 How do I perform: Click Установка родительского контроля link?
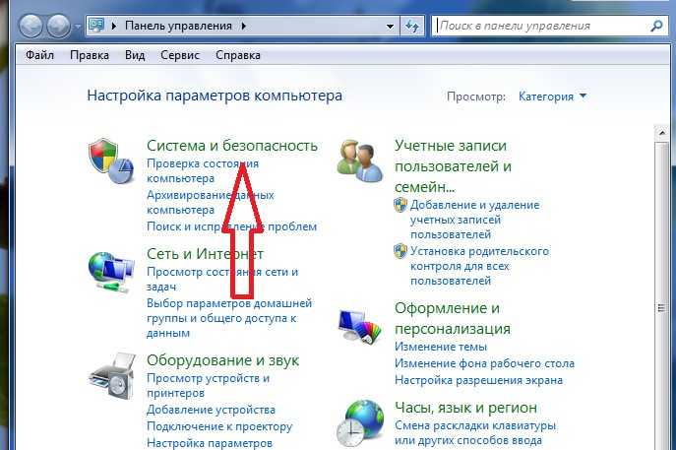coord(479,266)
